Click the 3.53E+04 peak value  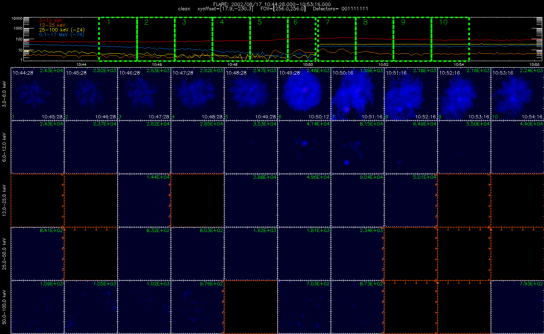pyautogui.click(x=265, y=124)
